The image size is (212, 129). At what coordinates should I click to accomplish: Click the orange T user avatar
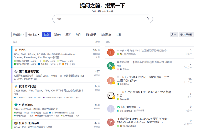[111, 52]
